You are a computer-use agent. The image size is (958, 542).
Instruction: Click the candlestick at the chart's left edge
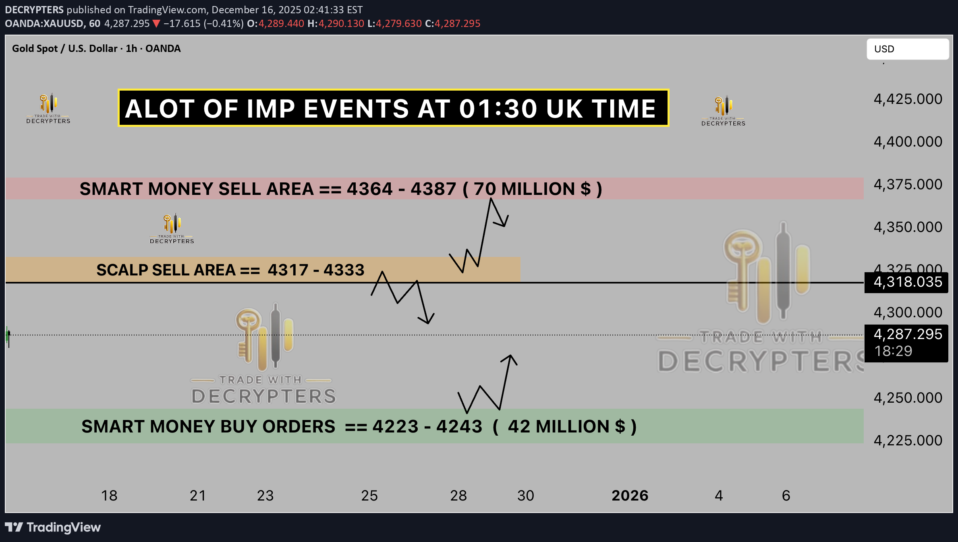pyautogui.click(x=8, y=335)
